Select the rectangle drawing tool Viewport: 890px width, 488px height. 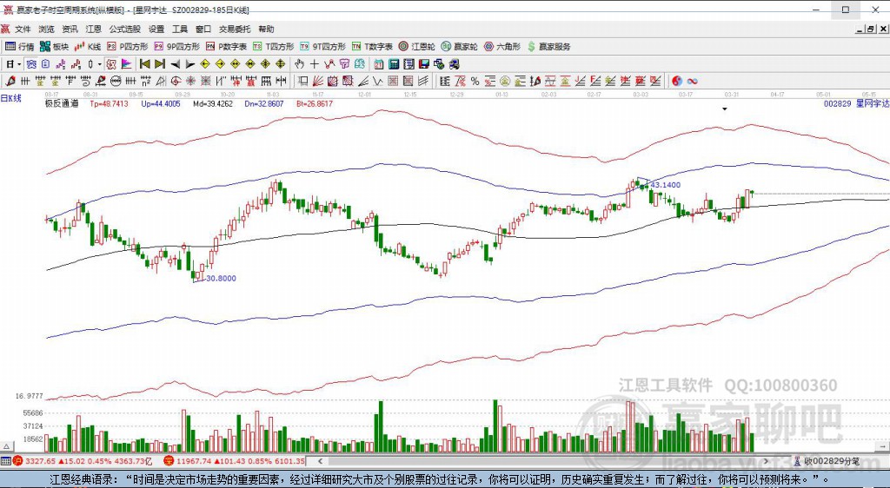pos(303,81)
